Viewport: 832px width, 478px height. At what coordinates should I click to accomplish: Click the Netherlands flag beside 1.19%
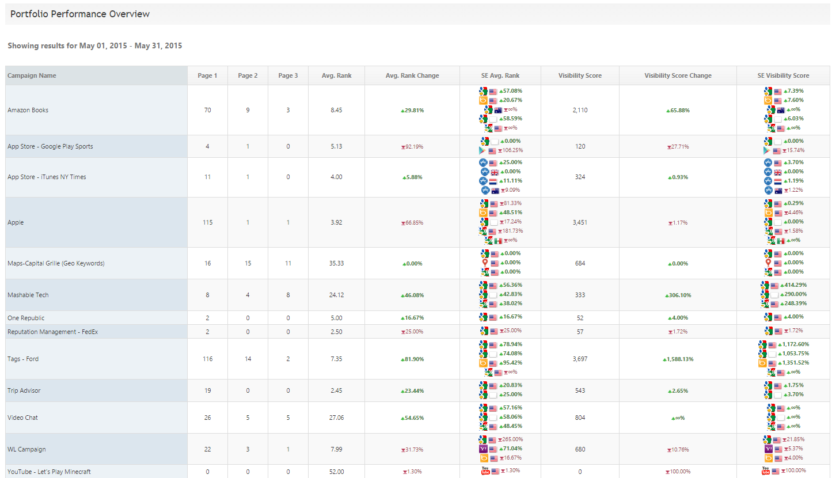pyautogui.click(x=778, y=181)
